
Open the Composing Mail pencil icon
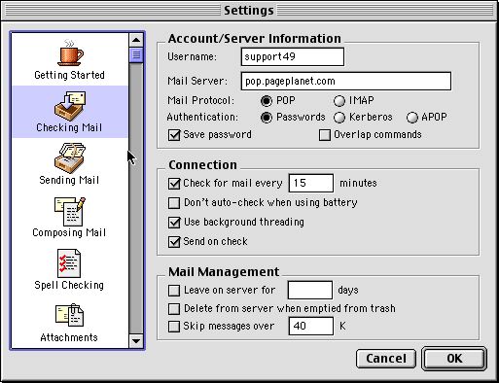click(x=70, y=211)
